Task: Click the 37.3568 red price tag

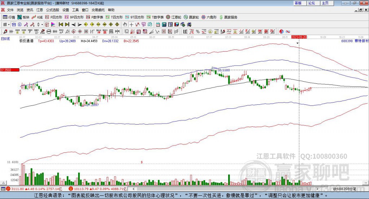Action: coord(10,70)
